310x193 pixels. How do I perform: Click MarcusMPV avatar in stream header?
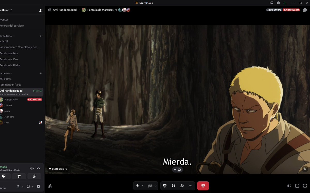[x=84, y=10]
